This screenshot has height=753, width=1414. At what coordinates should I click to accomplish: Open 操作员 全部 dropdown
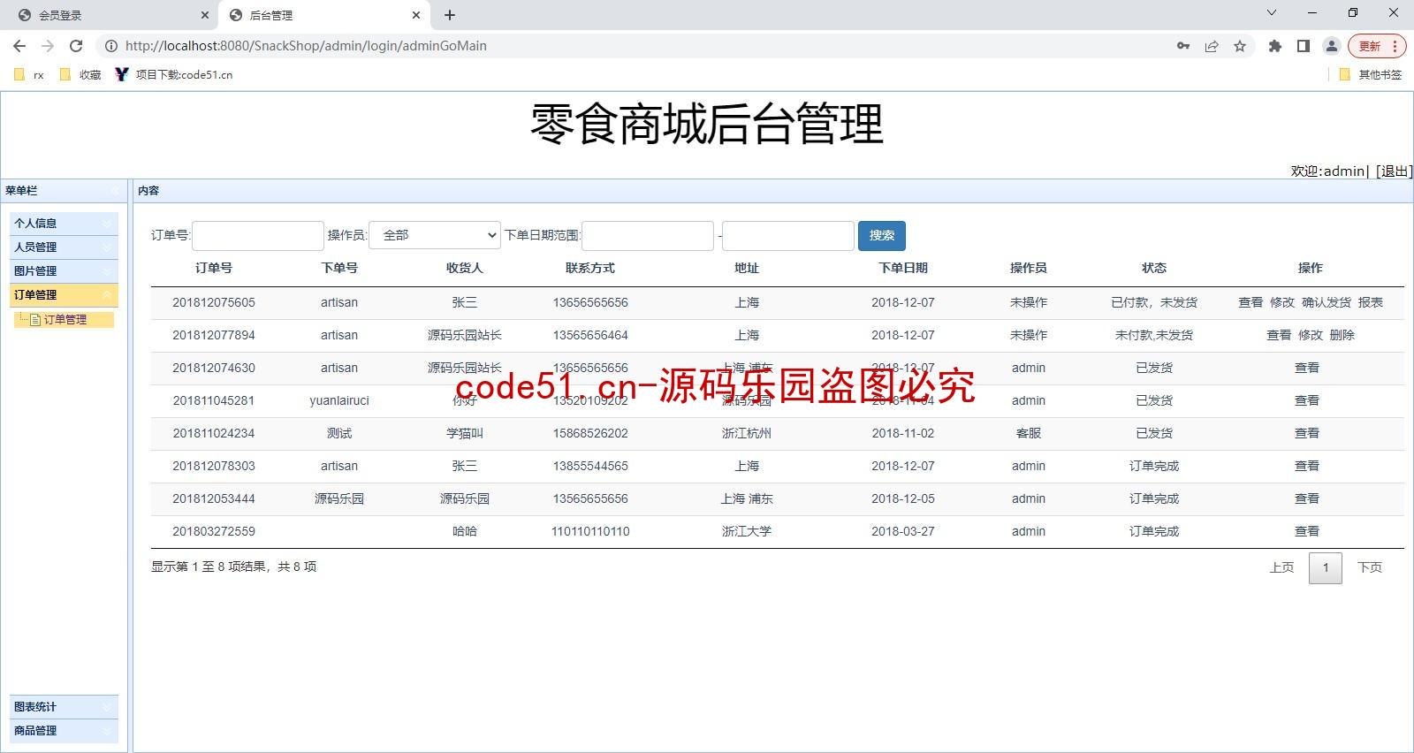435,235
